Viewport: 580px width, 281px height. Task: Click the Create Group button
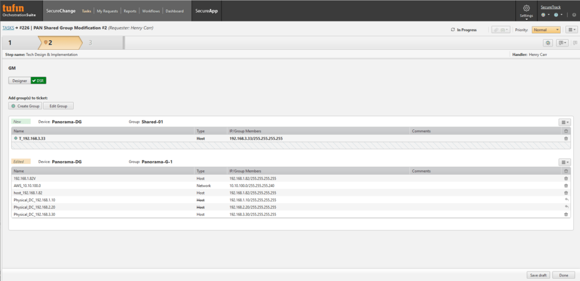pyautogui.click(x=26, y=106)
